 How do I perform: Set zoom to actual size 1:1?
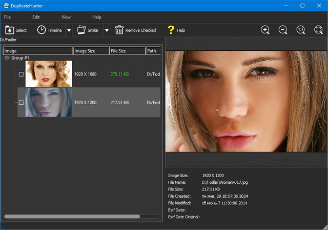pyautogui.click(x=301, y=30)
